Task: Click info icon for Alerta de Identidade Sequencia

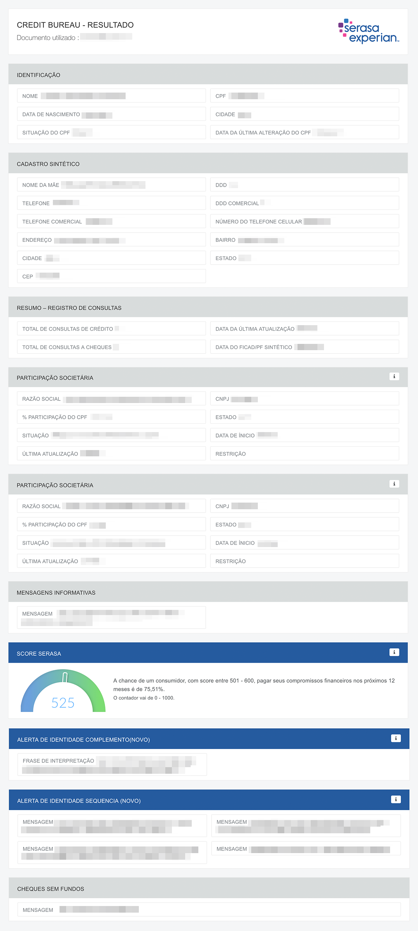Action: click(396, 799)
